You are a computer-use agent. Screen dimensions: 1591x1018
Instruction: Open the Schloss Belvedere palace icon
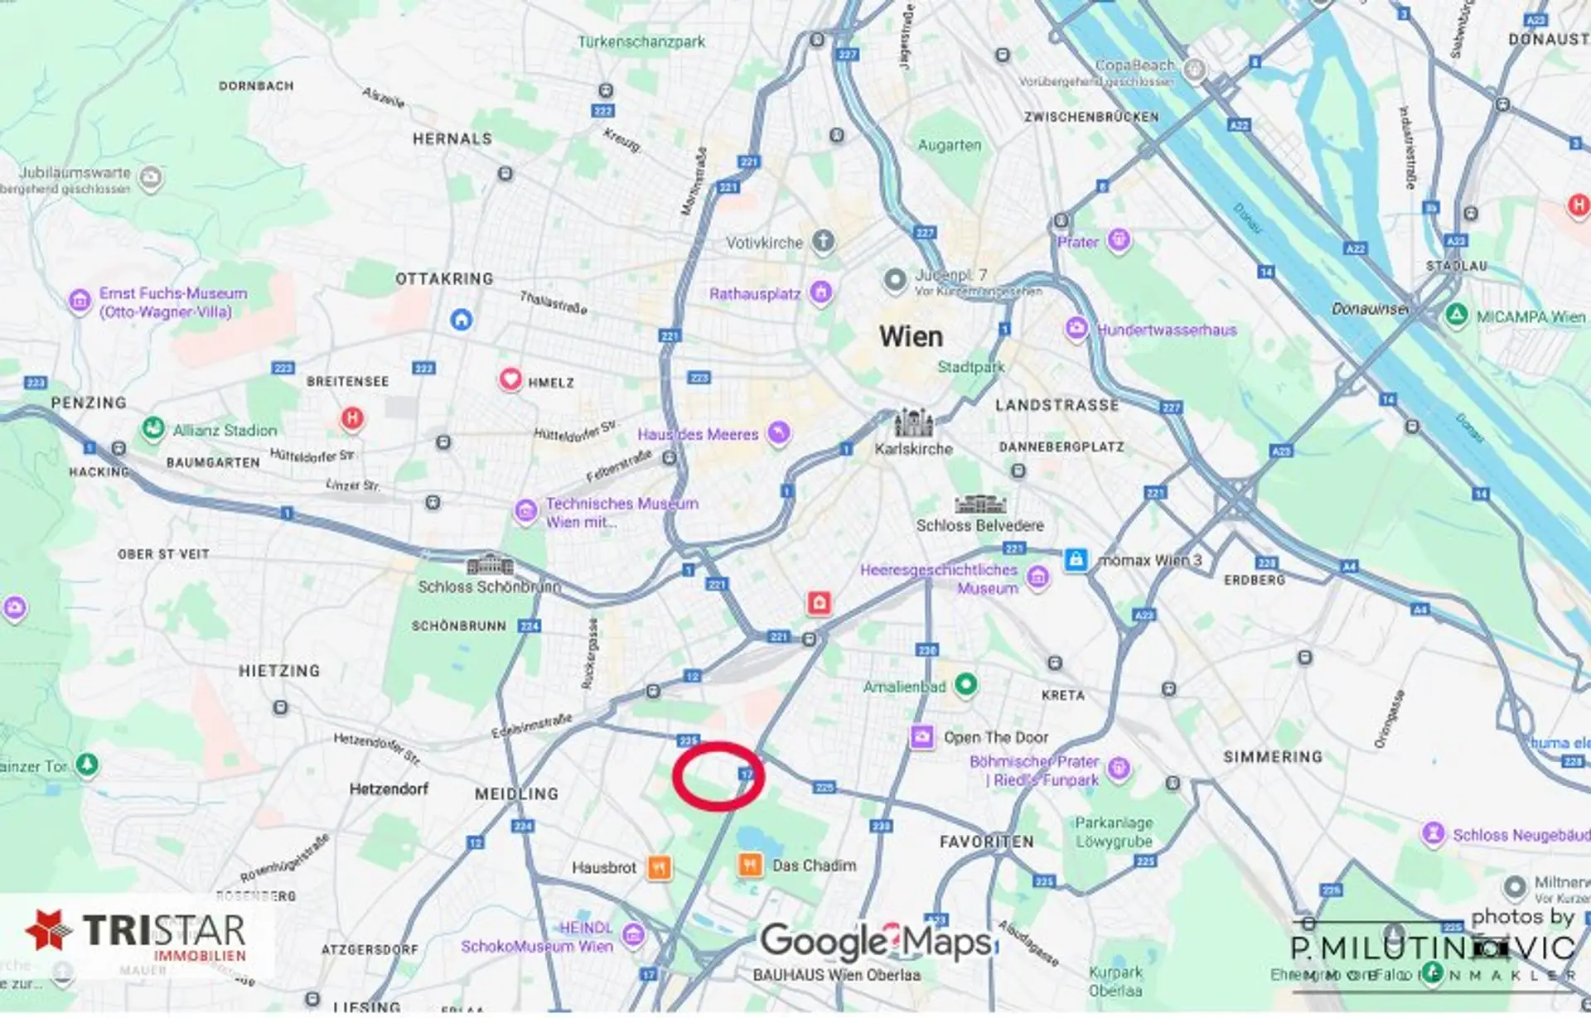coord(980,504)
